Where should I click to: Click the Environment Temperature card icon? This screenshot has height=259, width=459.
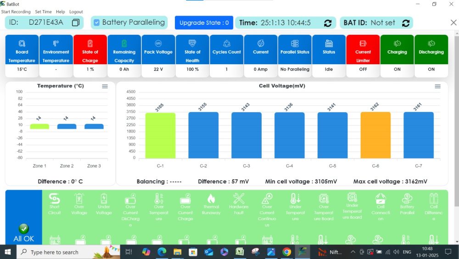(x=56, y=44)
